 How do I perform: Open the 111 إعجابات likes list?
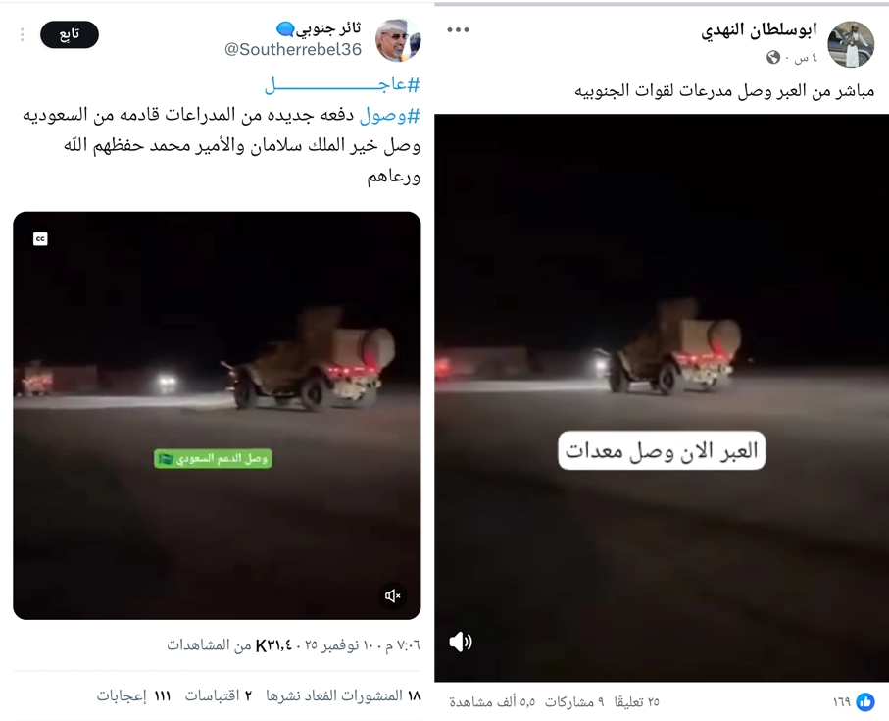point(134,695)
